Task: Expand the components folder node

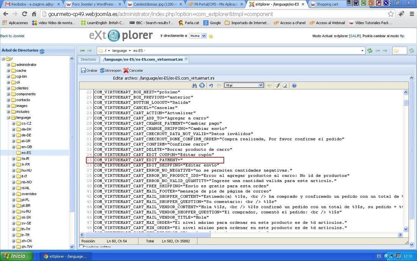Action: pos(8,94)
